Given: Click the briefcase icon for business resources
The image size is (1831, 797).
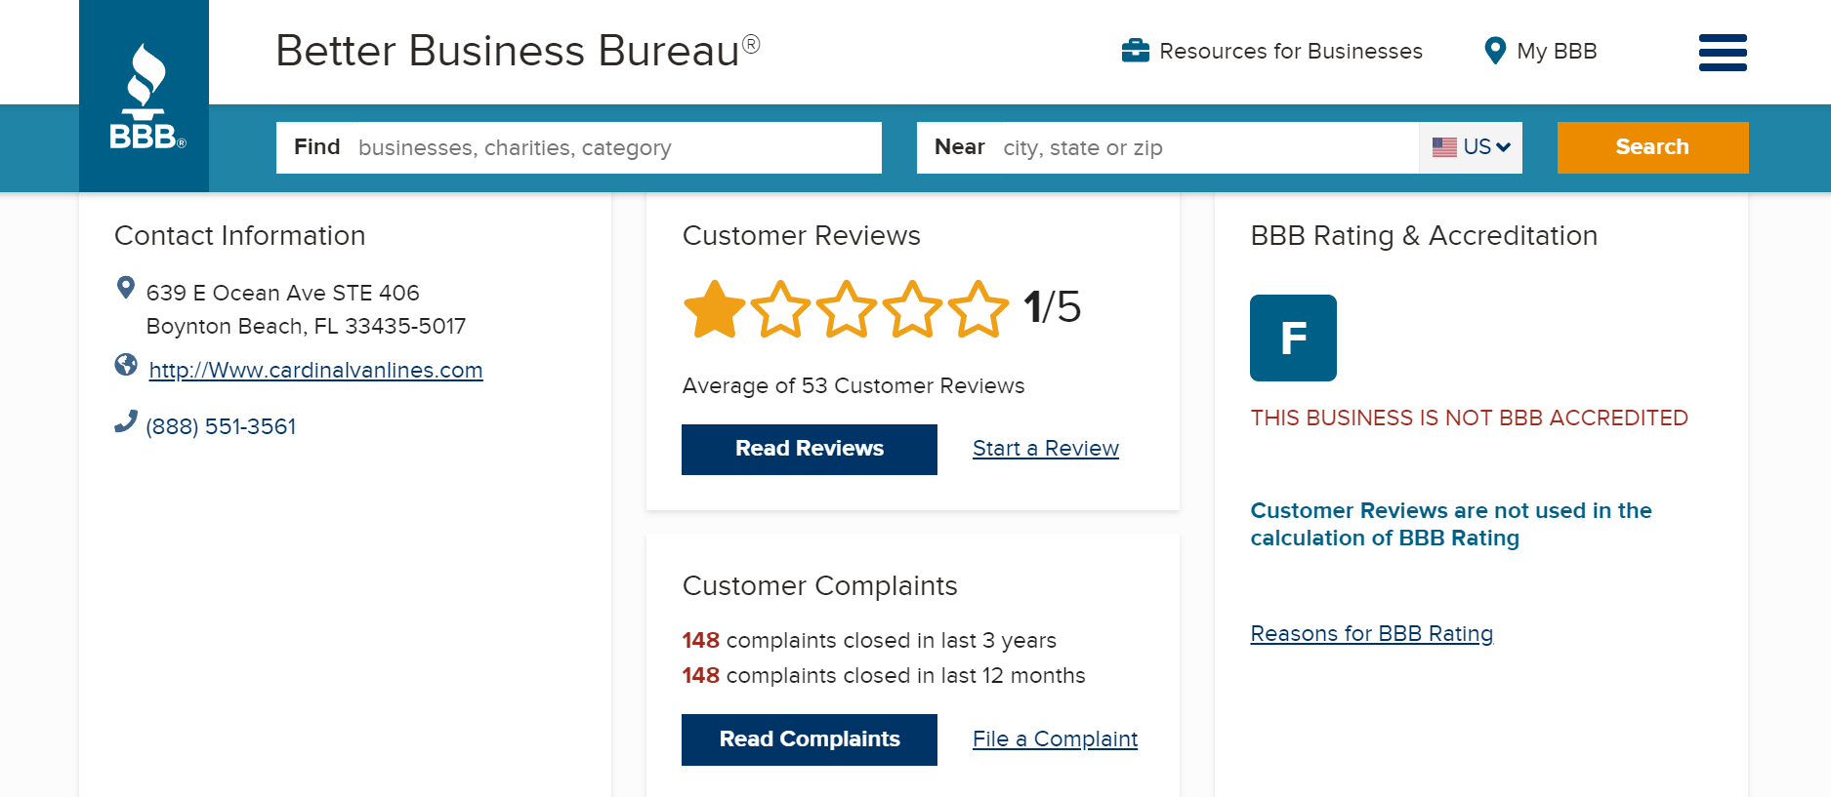Looking at the screenshot, I should coord(1135,51).
